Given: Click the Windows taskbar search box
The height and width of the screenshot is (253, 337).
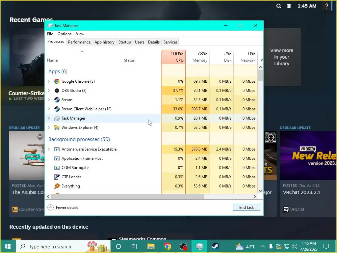Looking at the screenshot, I should [63, 246].
